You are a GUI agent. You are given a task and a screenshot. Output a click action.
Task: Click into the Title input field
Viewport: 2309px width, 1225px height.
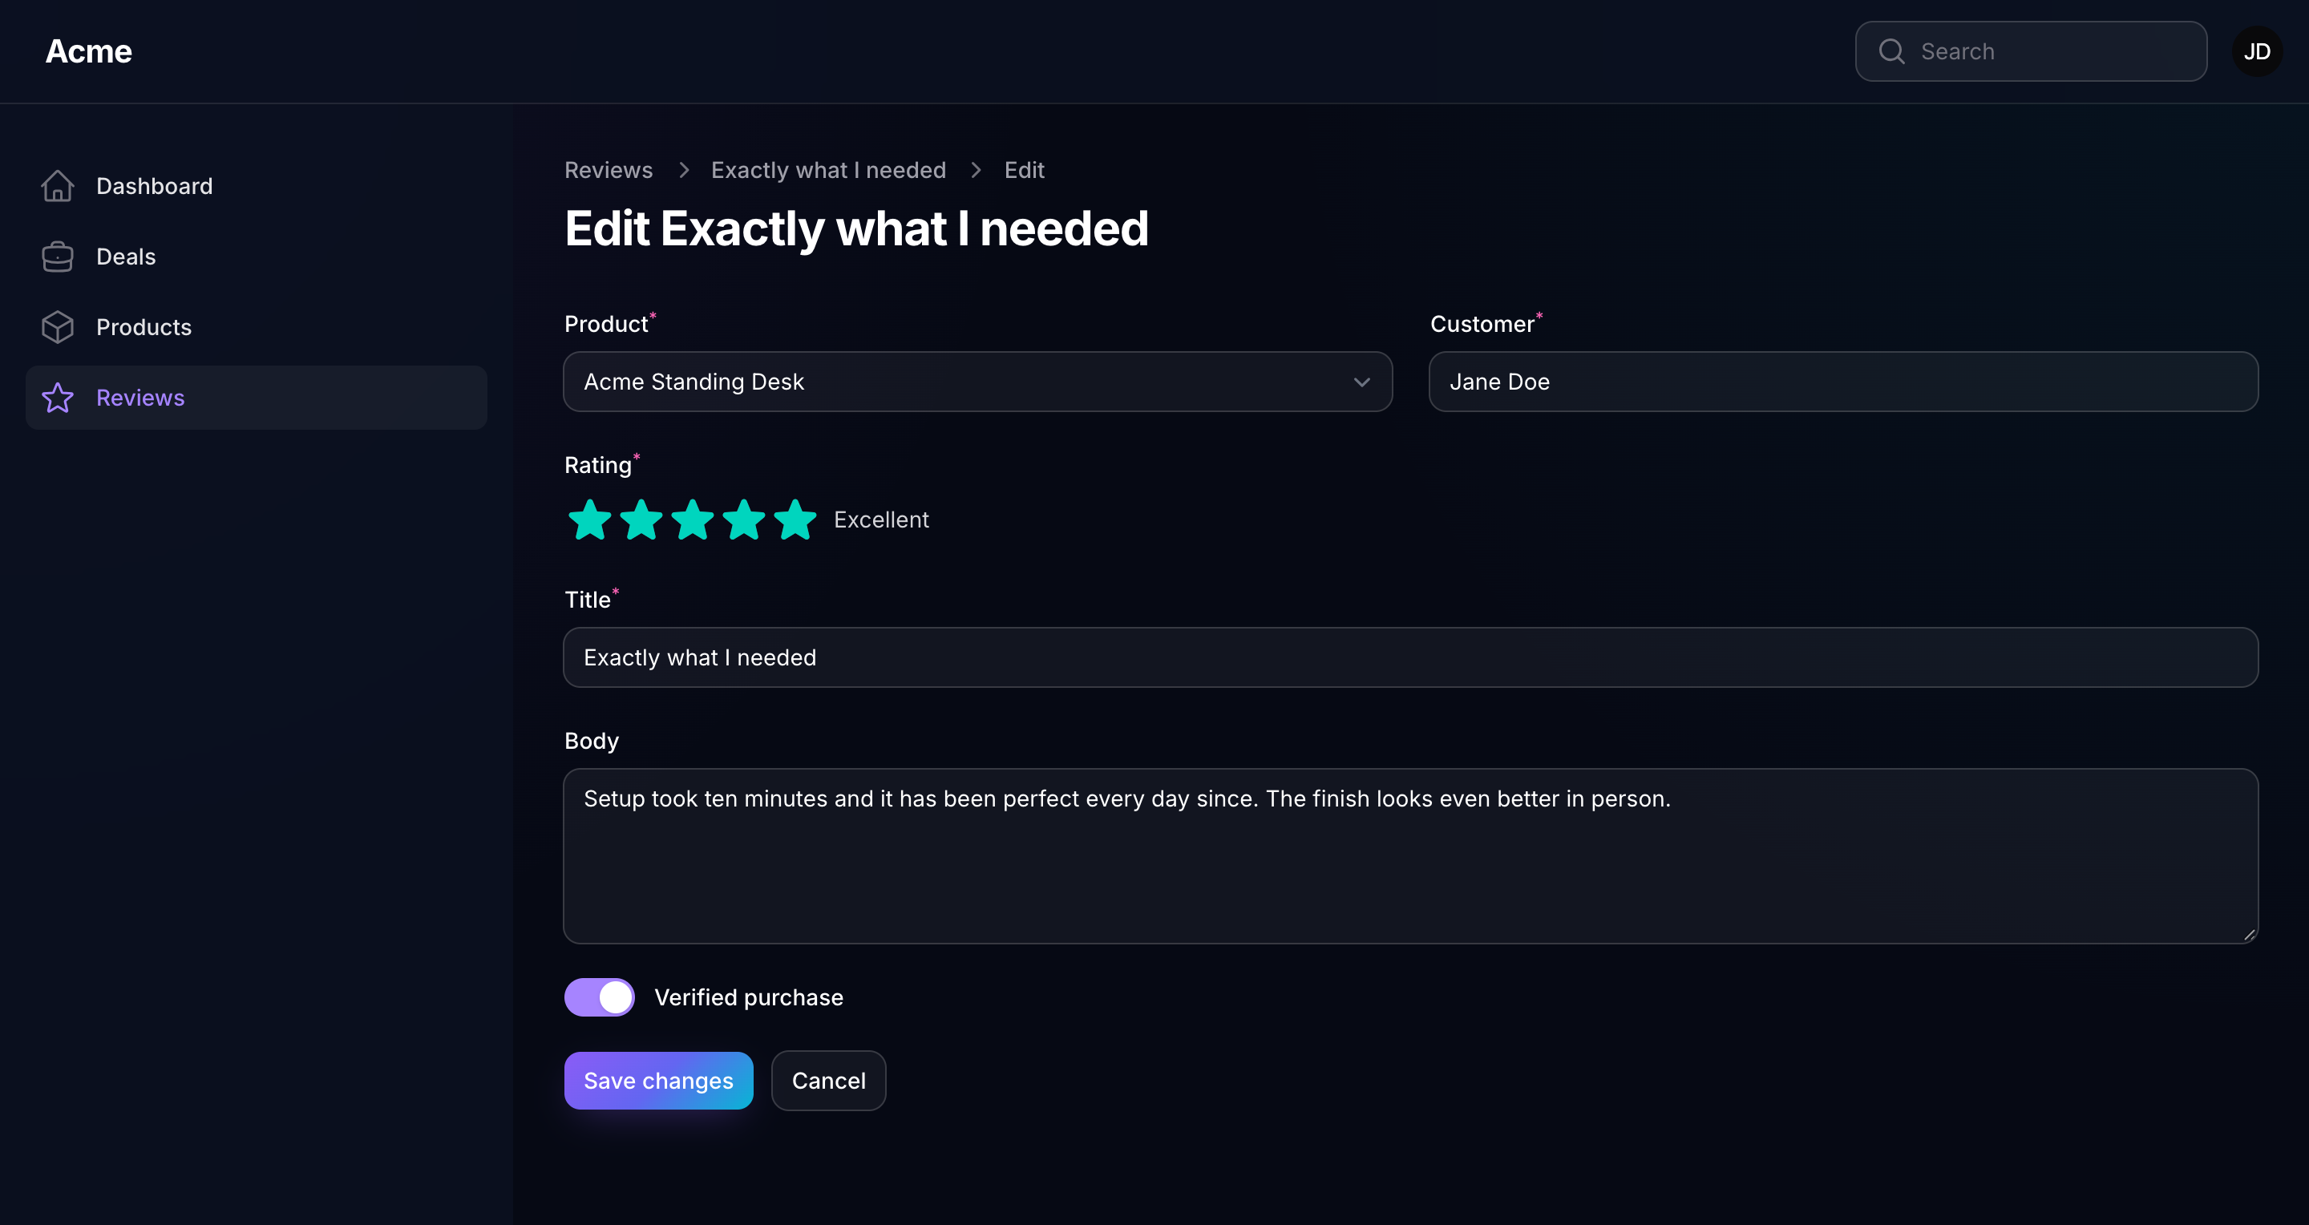[1411, 657]
